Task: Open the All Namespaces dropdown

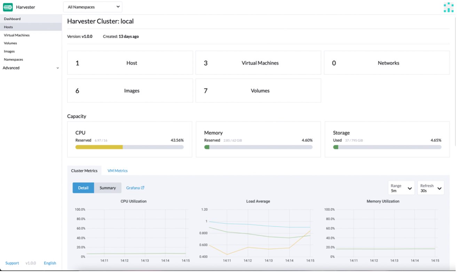Action: click(93, 7)
